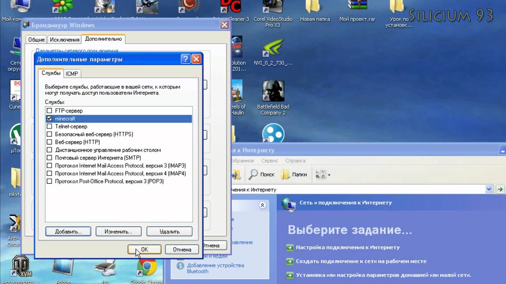Viewport: 506px width, 284px height.
Task: Click the arrow icon beside Настройка подключения к Интернету
Action: click(x=290, y=248)
